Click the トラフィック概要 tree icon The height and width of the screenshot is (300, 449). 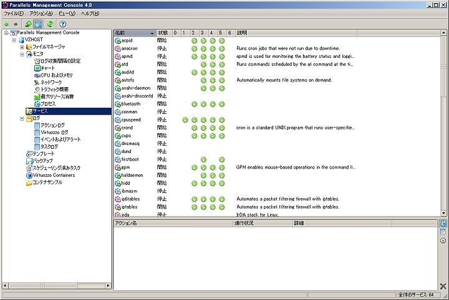click(37, 90)
